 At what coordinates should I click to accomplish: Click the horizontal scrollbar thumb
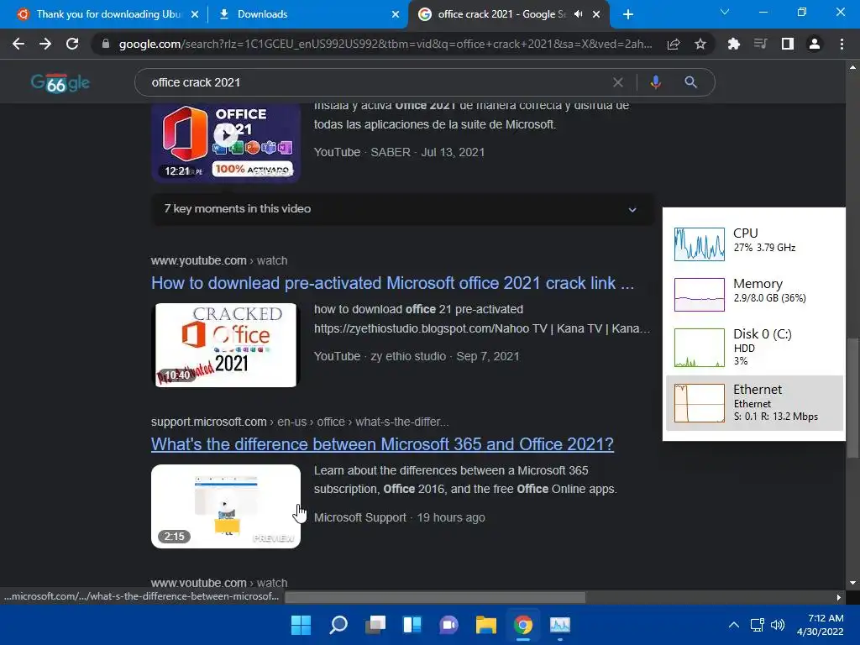pos(435,597)
